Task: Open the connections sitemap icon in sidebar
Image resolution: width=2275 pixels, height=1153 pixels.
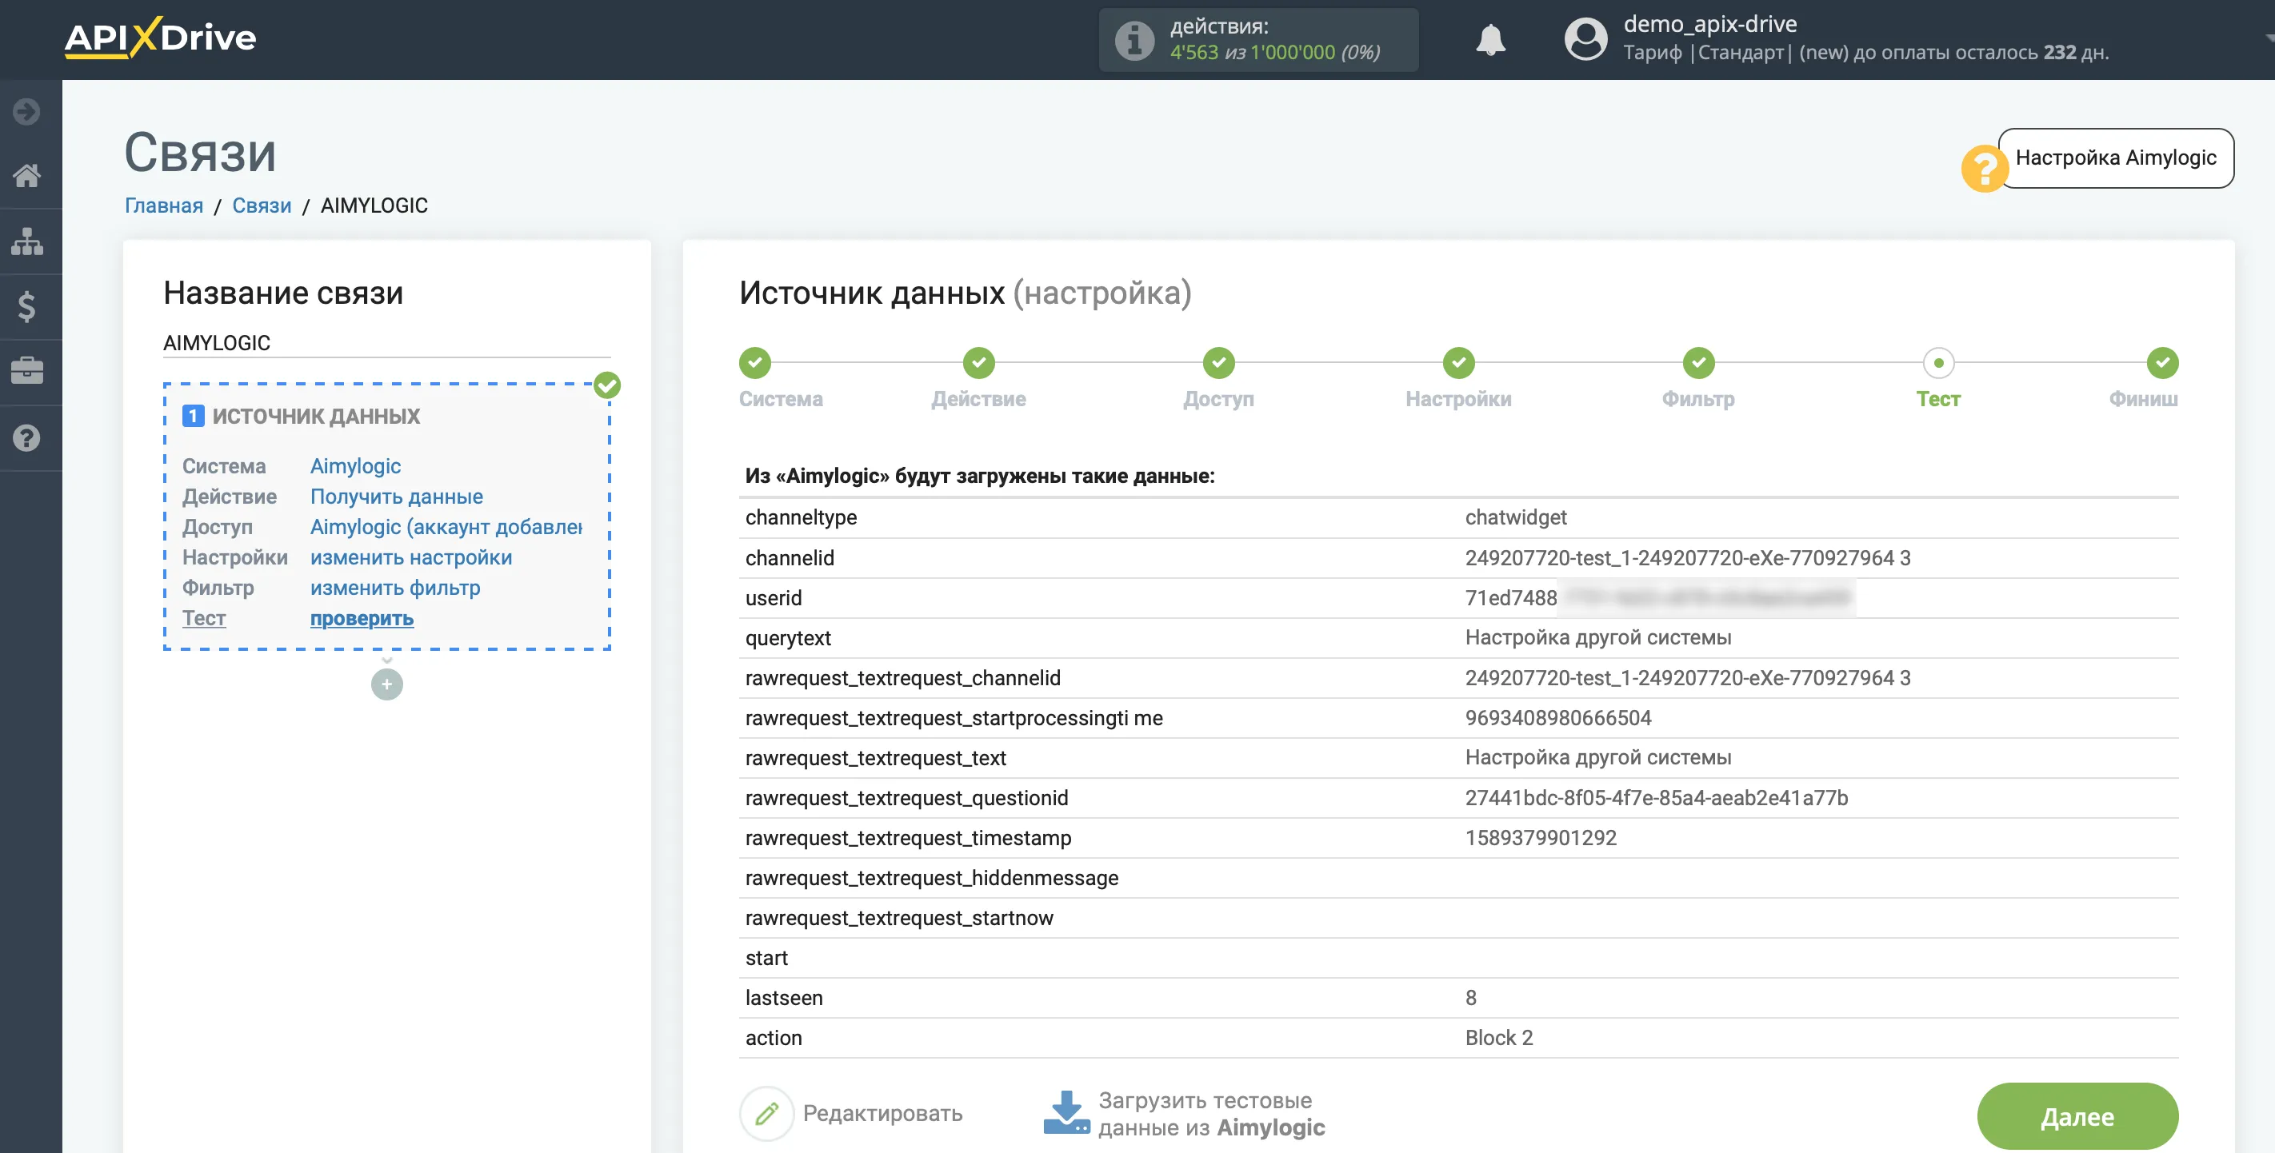Action: [26, 241]
